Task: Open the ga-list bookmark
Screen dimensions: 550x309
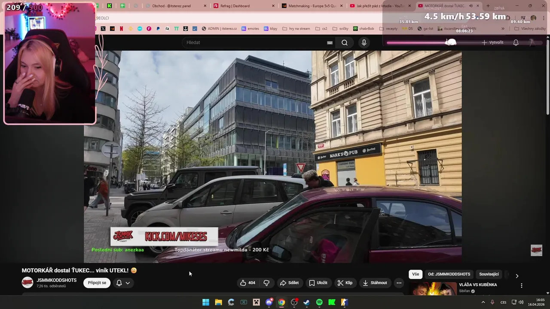Action: tap(425, 29)
